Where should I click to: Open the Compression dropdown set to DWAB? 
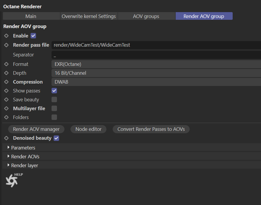(x=156, y=82)
